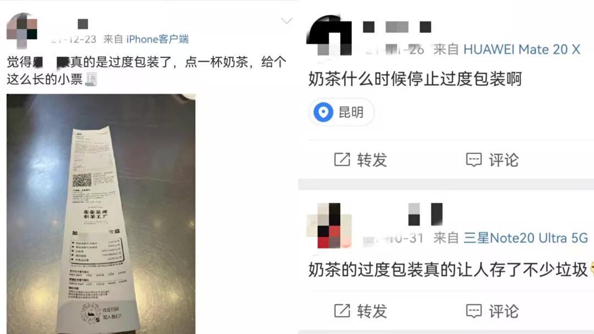Click the repost icon under the bottom post
This screenshot has width=594, height=334.
point(342,311)
